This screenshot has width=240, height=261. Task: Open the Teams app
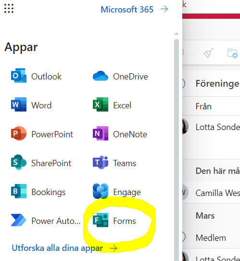(114, 163)
